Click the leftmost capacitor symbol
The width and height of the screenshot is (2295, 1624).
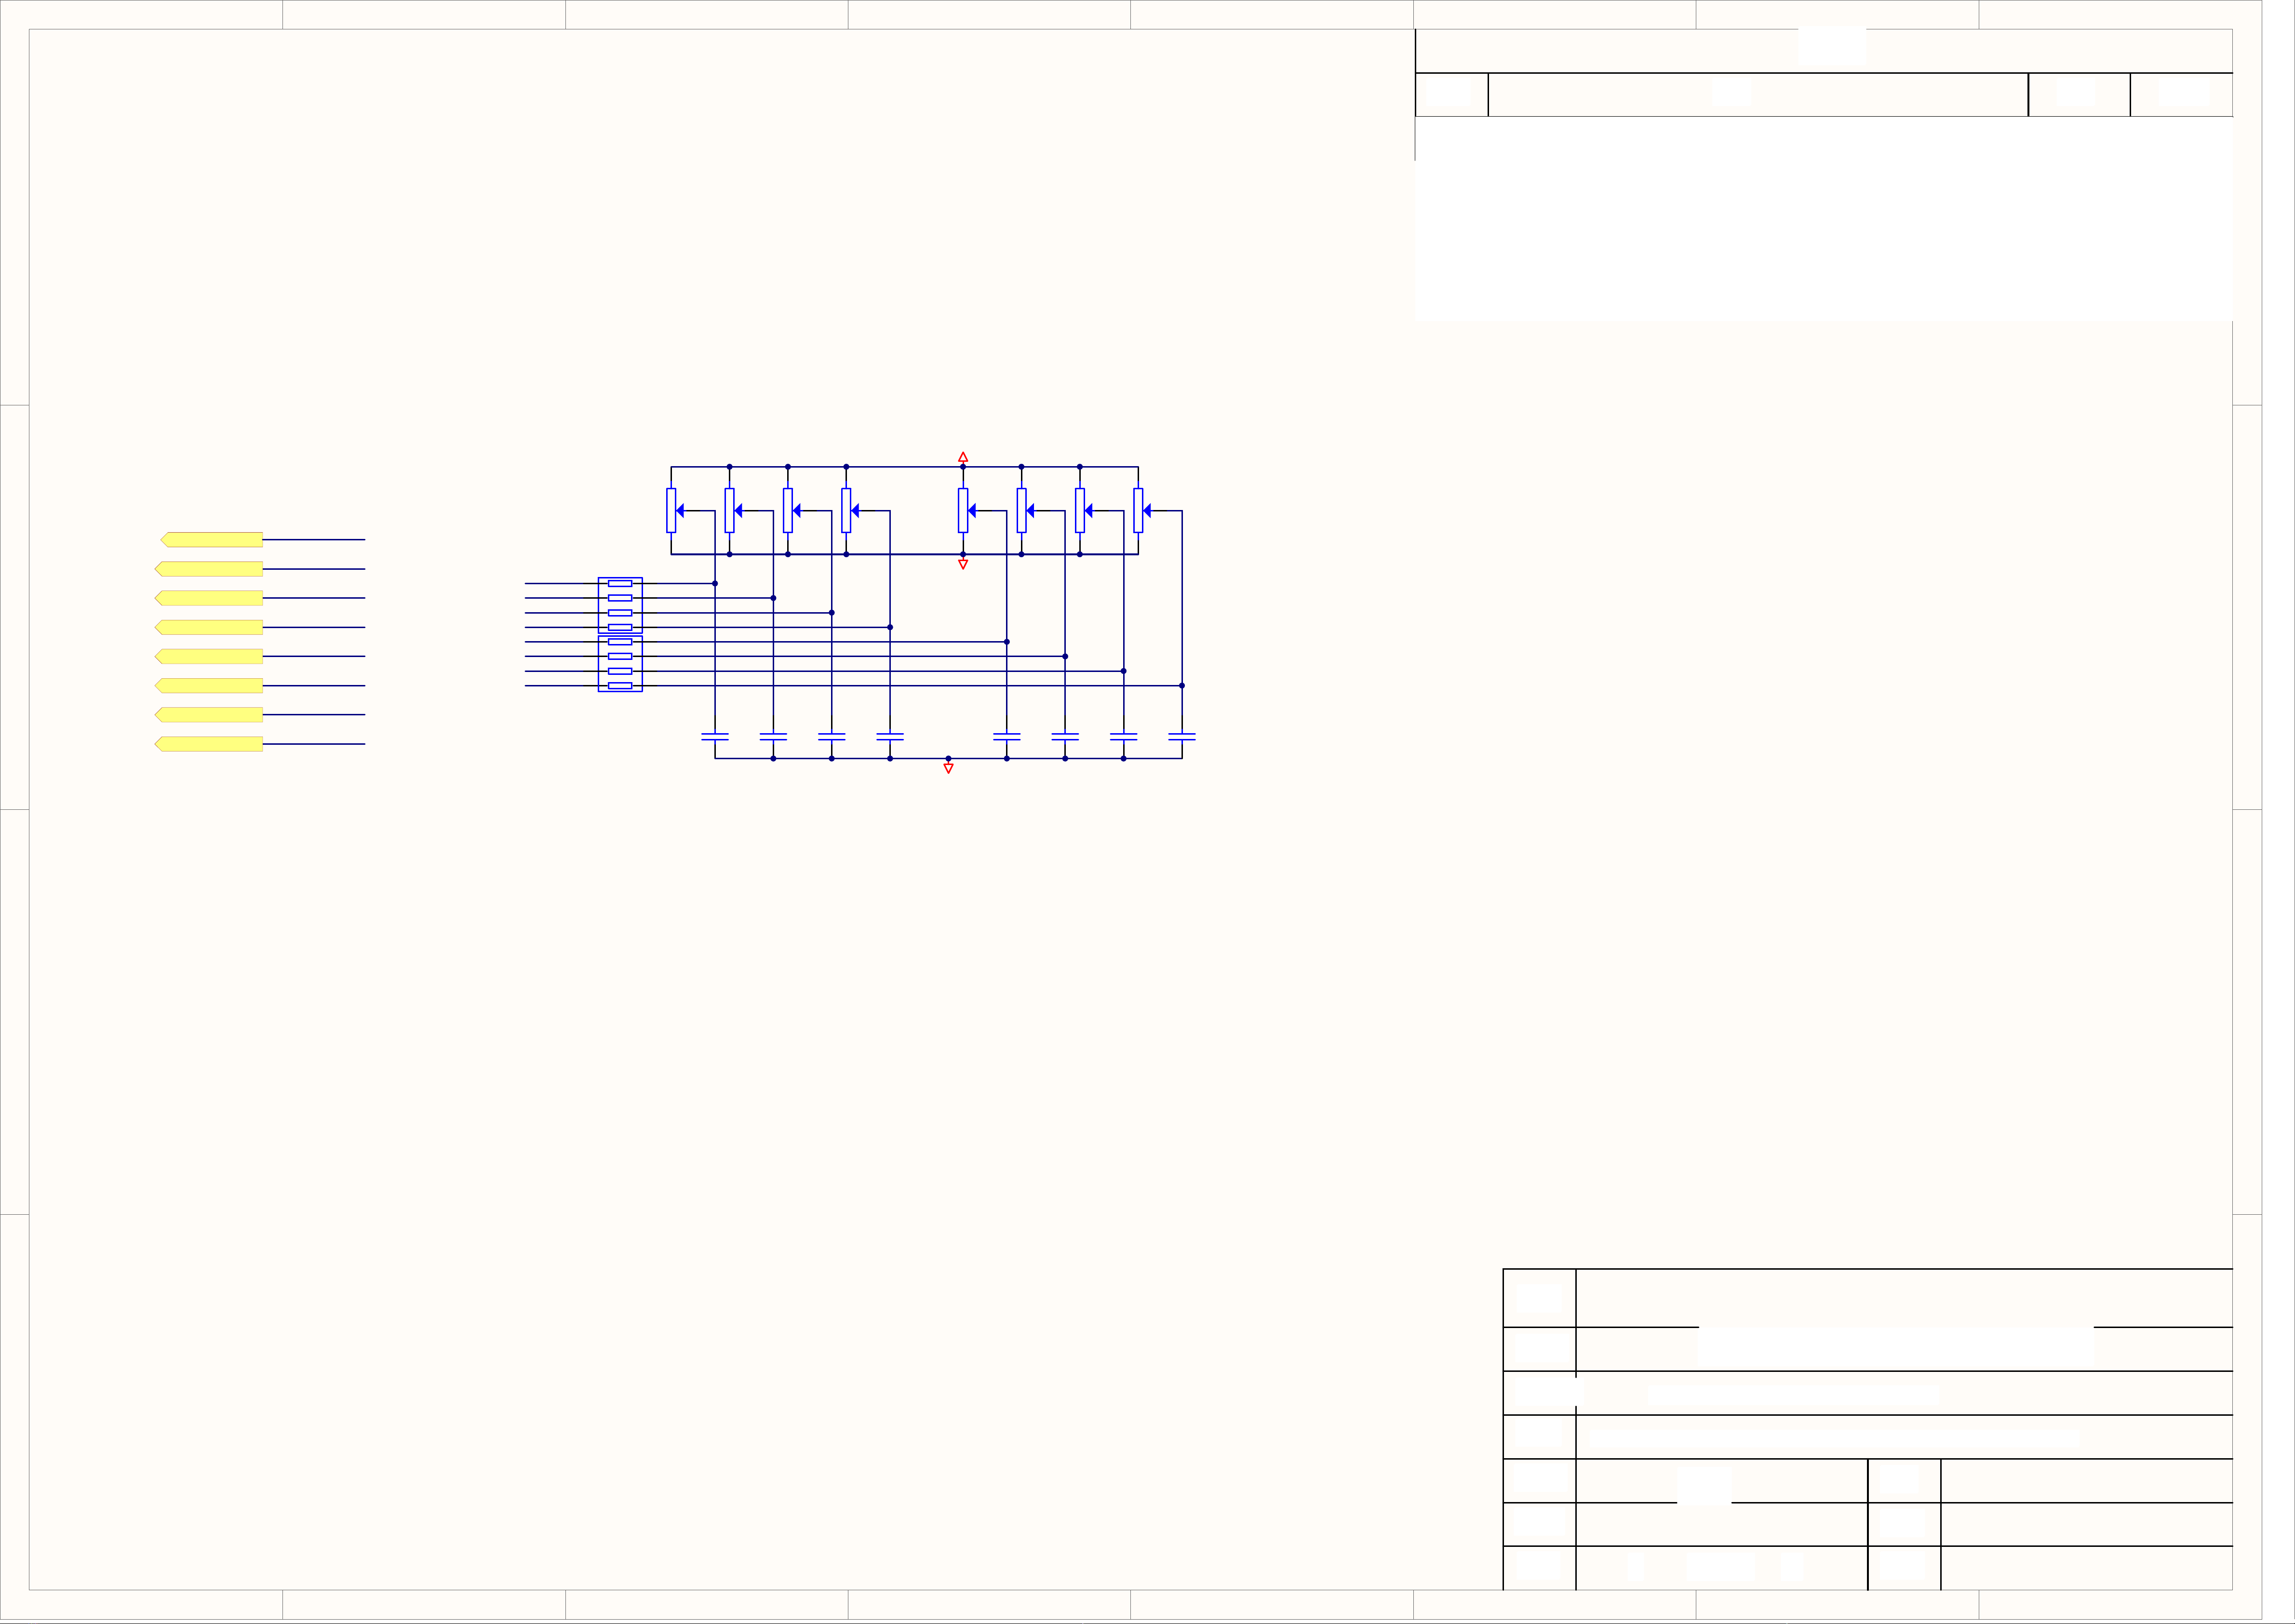pyautogui.click(x=715, y=736)
